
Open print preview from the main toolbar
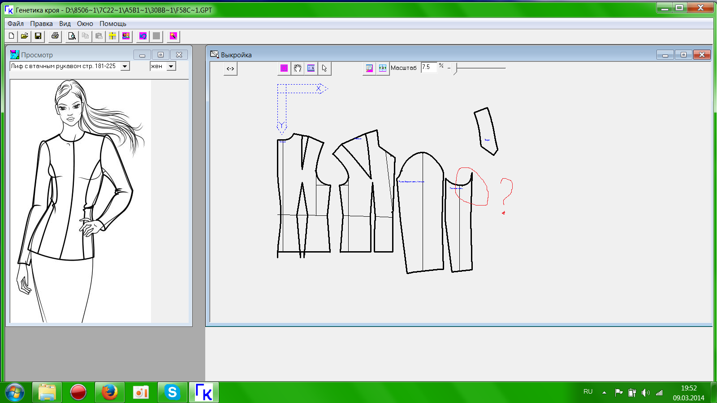(72, 36)
